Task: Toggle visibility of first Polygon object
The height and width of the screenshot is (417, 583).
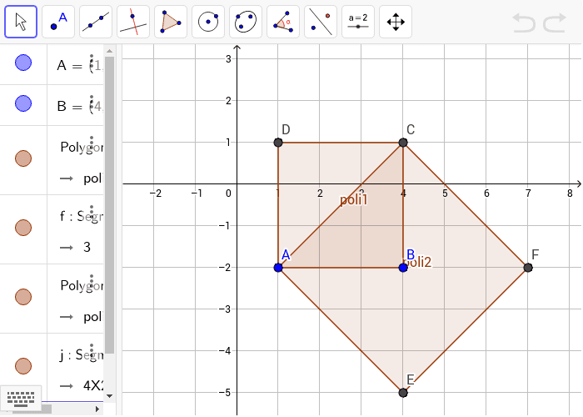Action: (x=23, y=158)
